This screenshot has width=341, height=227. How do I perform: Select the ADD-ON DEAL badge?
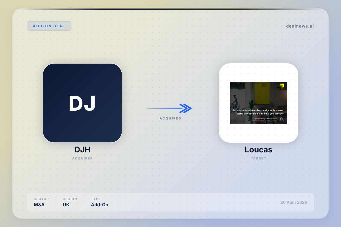click(49, 26)
